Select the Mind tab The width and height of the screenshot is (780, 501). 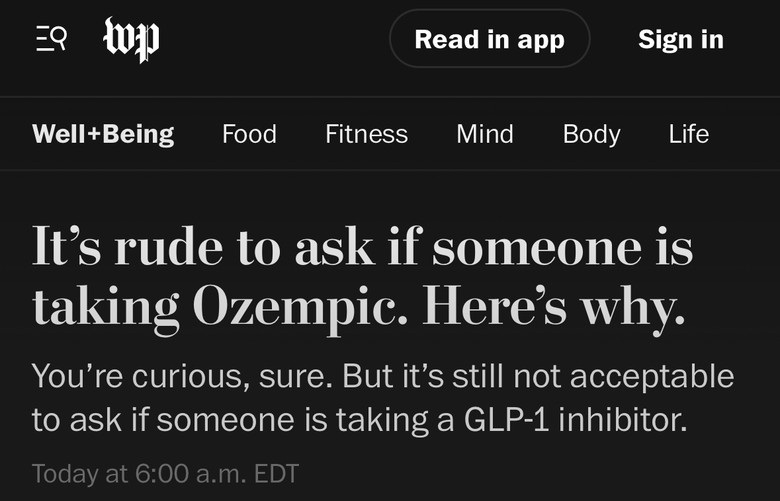(x=485, y=134)
